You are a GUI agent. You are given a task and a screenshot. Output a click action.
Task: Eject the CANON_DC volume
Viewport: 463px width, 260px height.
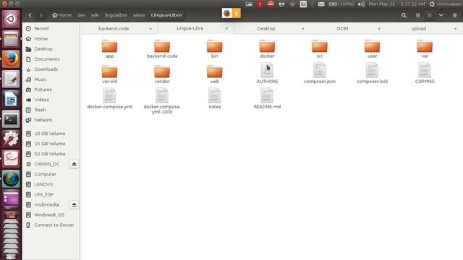tap(74, 164)
